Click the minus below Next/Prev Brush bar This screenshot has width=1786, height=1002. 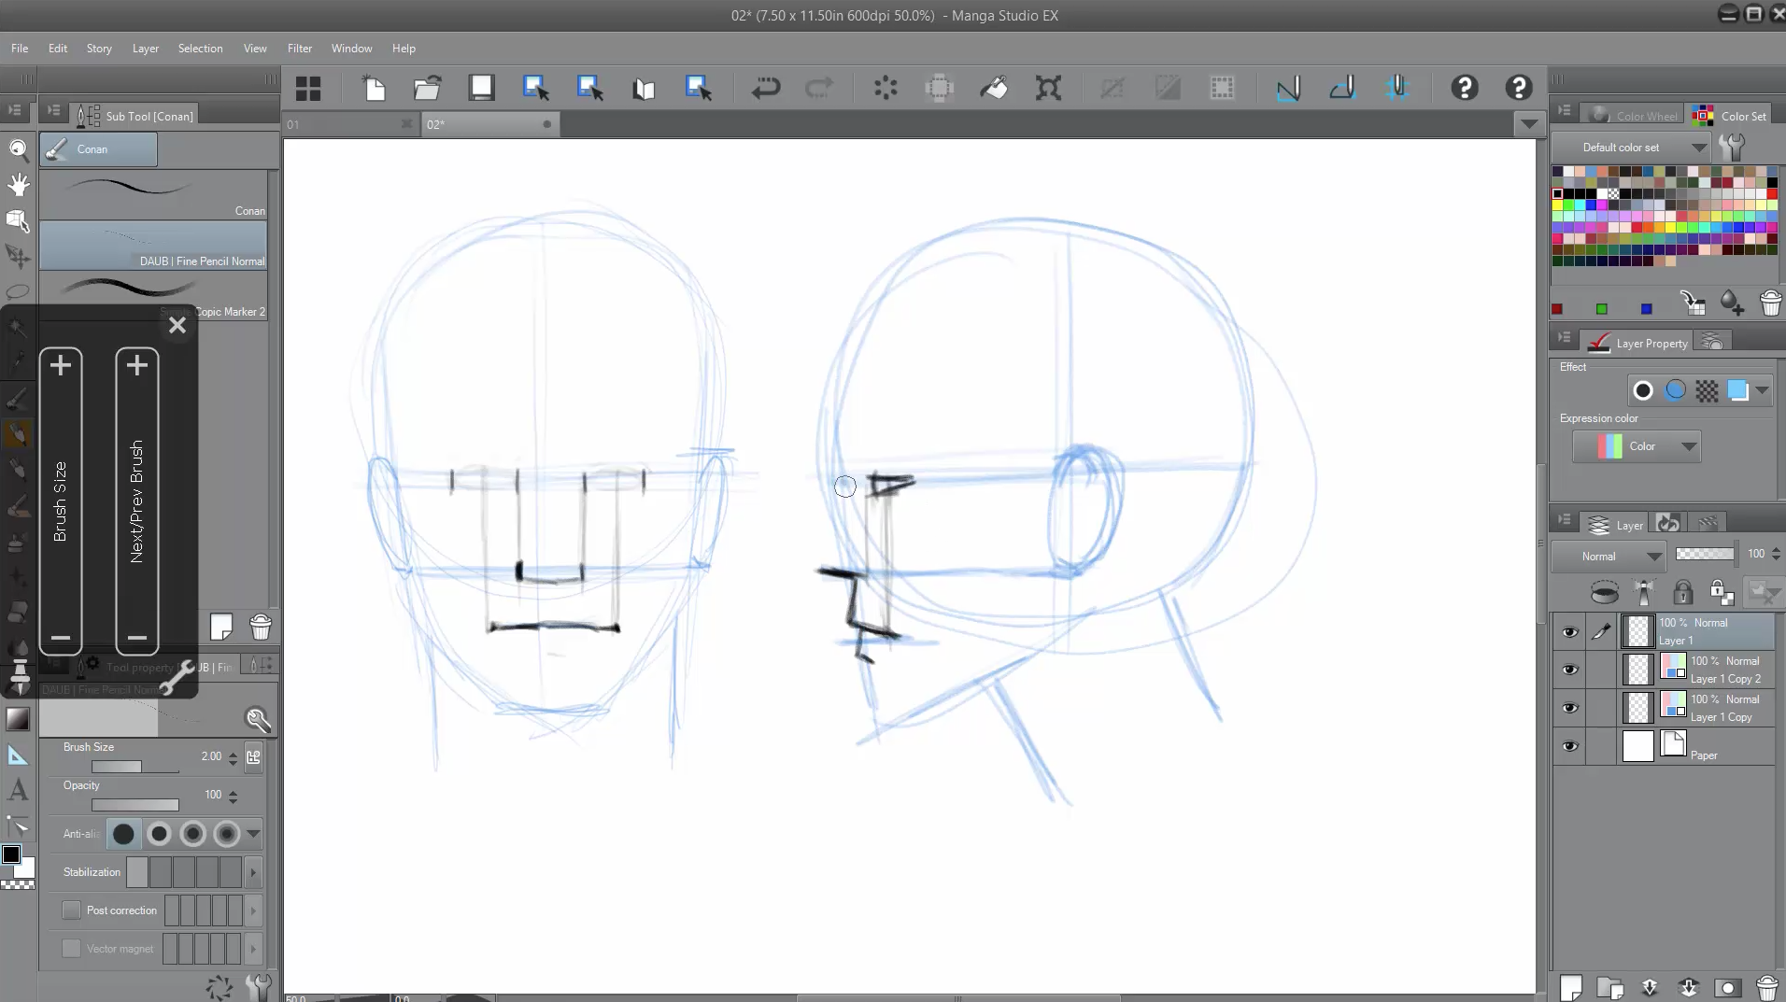point(136,639)
